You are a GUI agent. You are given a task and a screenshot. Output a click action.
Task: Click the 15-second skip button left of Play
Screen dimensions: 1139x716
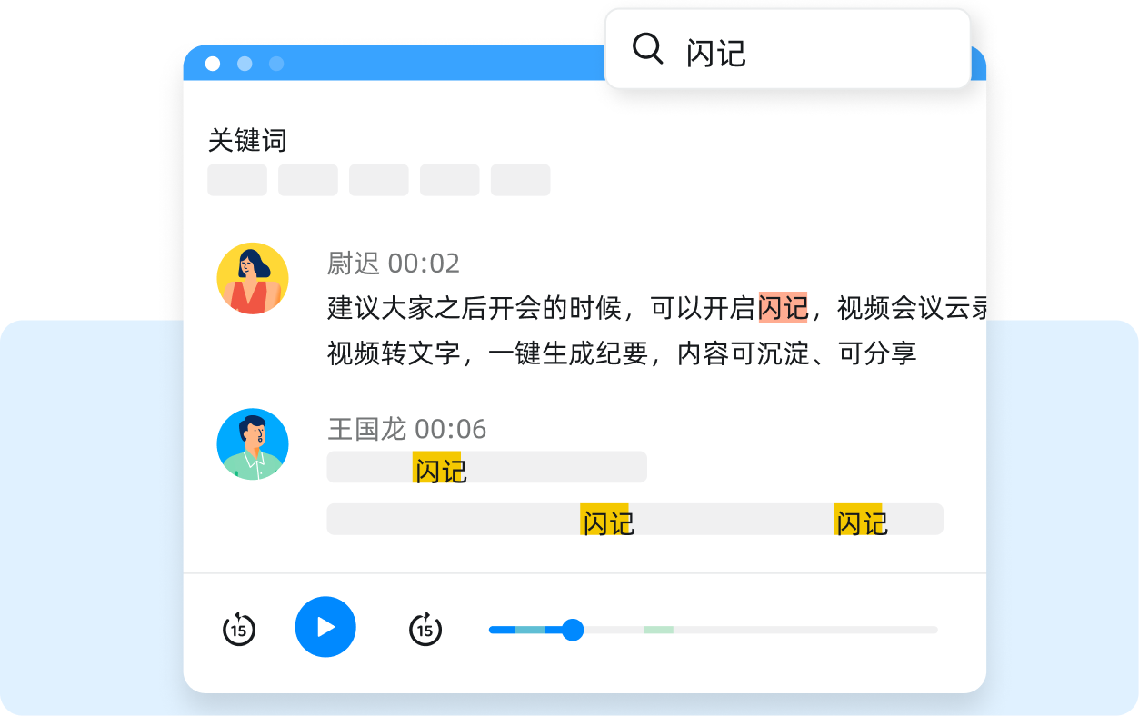tap(239, 628)
